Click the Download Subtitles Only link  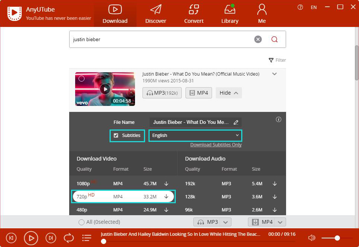coord(216,145)
